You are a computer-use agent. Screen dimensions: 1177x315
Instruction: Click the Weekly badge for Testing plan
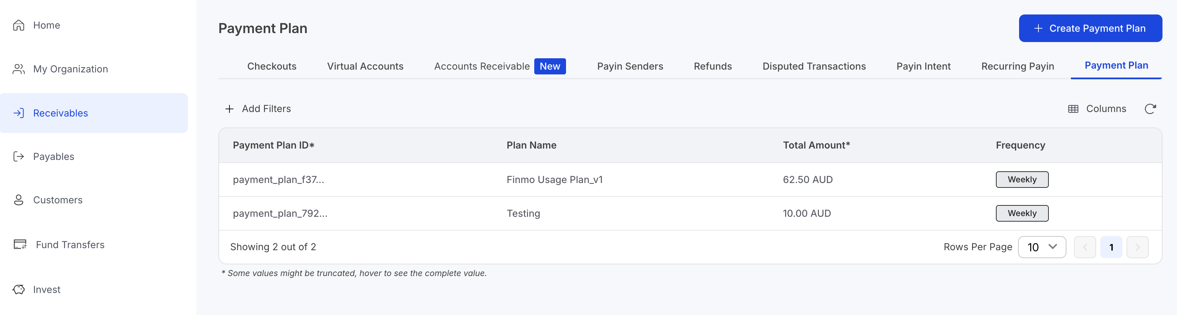tap(1022, 213)
